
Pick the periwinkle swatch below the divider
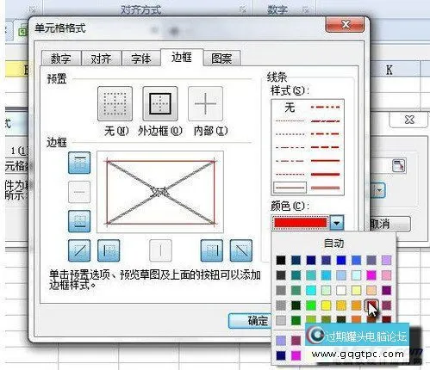(281, 341)
